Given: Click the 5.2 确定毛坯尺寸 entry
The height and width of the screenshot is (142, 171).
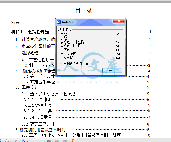Looking at the screenshot, I should point(38,77).
